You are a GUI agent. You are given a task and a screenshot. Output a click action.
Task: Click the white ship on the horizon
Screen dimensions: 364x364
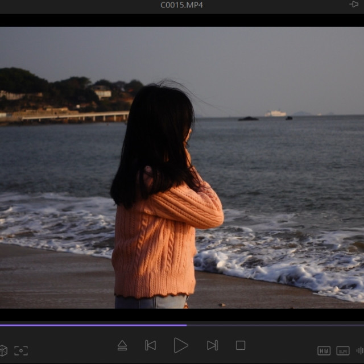tap(276, 114)
